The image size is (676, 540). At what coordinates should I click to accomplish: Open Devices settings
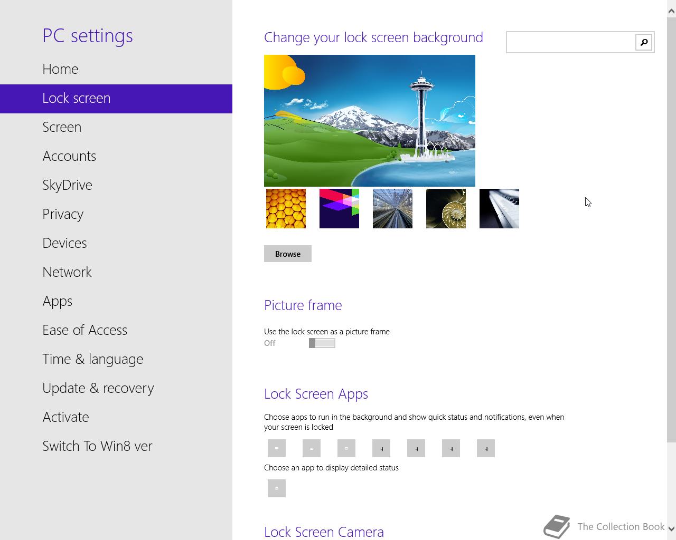[116, 243]
